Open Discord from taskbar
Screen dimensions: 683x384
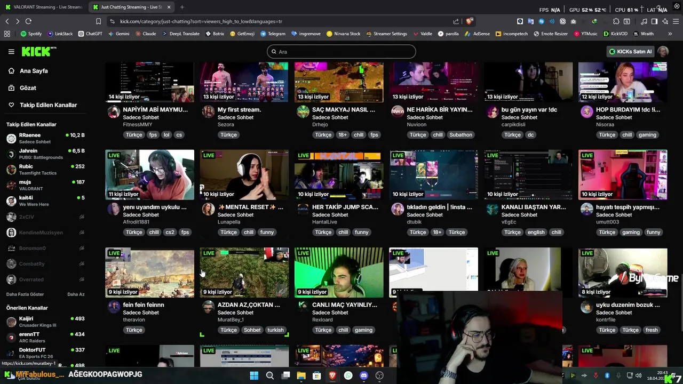tap(364, 375)
